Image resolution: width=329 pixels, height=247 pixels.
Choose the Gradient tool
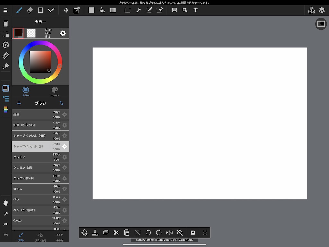[x=113, y=10]
